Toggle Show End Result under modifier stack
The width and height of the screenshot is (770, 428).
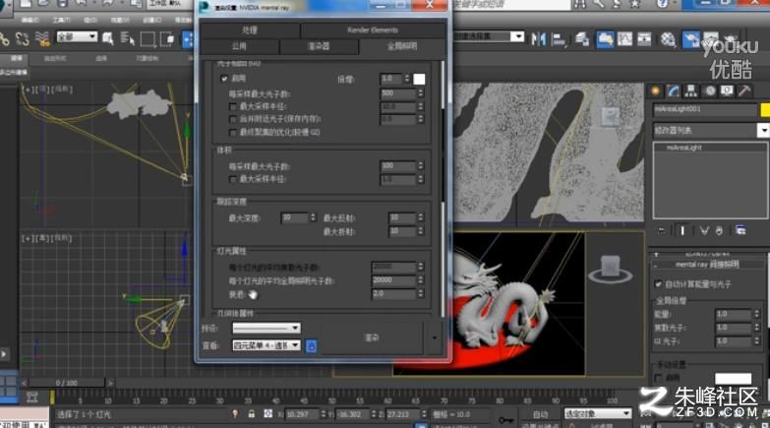pyautogui.click(x=682, y=230)
